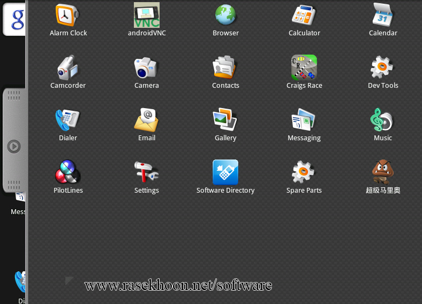This screenshot has height=304, width=422.
Task: Launch the Calculator app
Action: [x=304, y=16]
